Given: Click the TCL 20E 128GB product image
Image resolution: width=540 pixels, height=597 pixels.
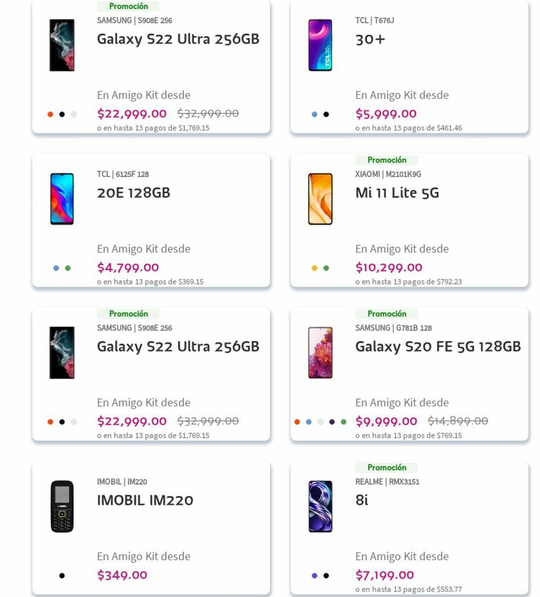Looking at the screenshot, I should pyautogui.click(x=62, y=199).
